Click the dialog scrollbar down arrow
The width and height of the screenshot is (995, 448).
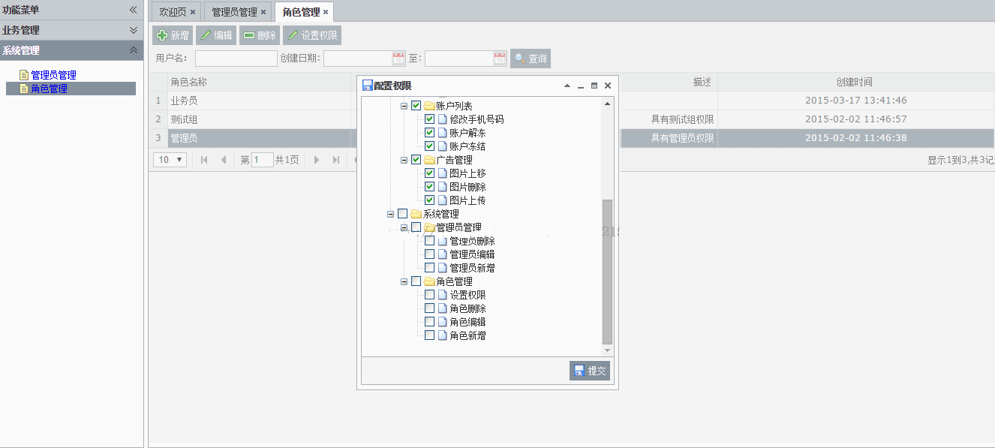coord(608,350)
